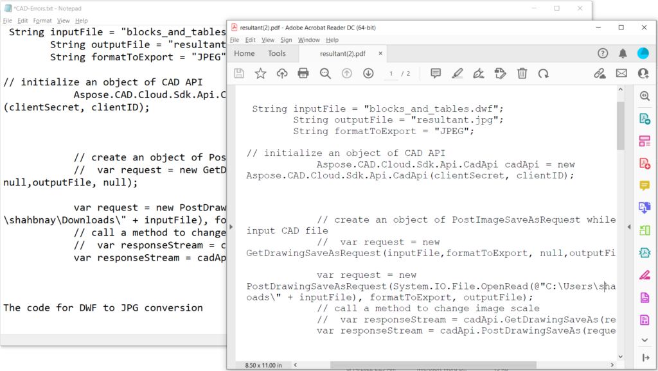The image size is (658, 371).
Task: Select the Highlight text tool
Action: pyautogui.click(x=457, y=74)
